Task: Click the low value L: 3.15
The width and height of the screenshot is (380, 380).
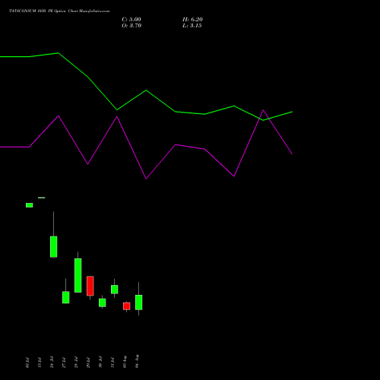Action: pos(192,26)
